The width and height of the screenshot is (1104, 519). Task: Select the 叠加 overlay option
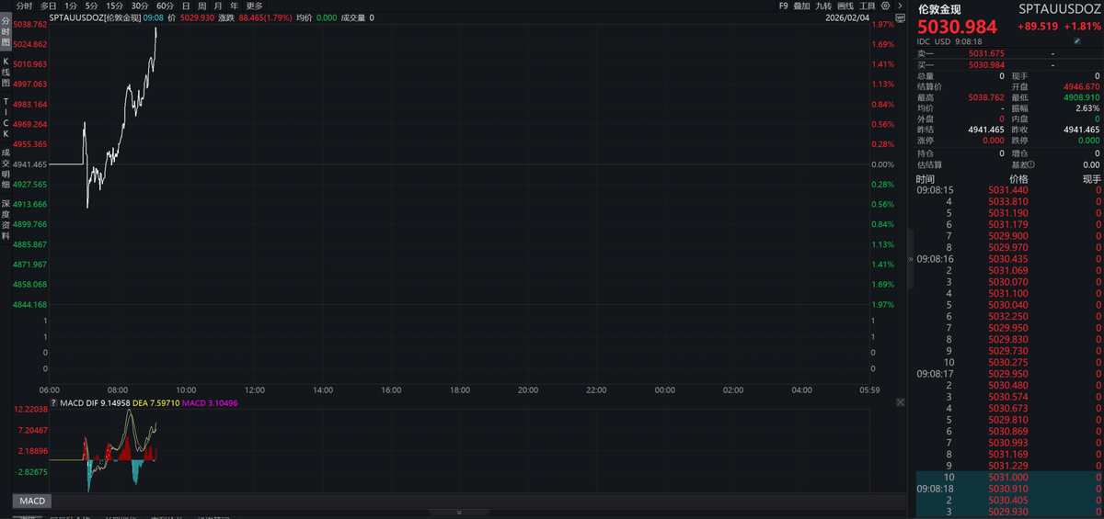coord(801,6)
